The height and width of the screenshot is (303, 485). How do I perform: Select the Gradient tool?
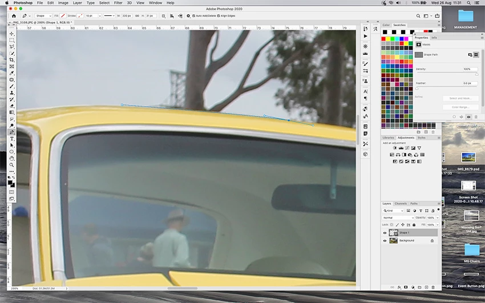point(12,112)
